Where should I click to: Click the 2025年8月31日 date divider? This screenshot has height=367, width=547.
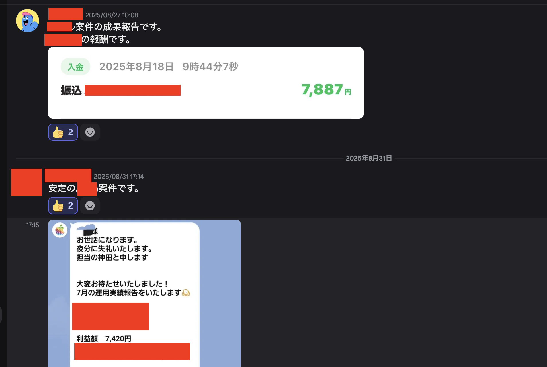tap(369, 158)
